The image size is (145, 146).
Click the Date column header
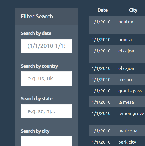point(103,10)
